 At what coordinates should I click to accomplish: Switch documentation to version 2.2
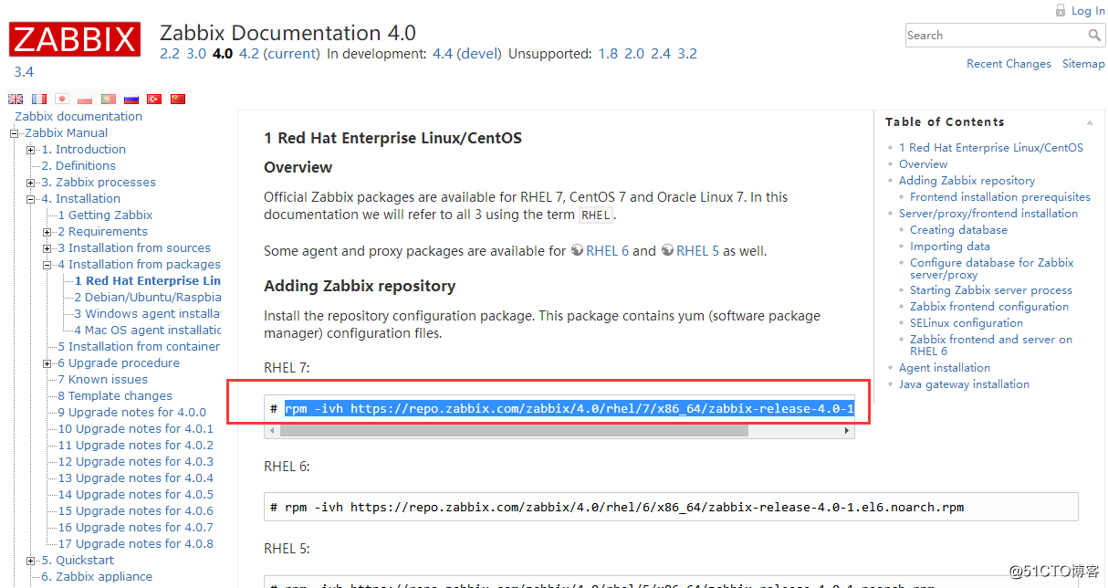click(x=170, y=54)
